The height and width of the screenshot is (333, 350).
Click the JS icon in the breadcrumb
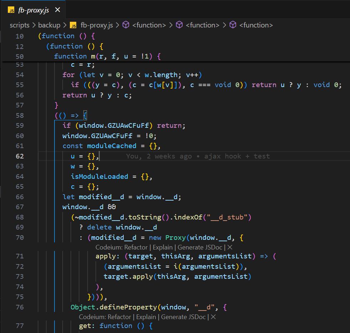pyautogui.click(x=73, y=25)
